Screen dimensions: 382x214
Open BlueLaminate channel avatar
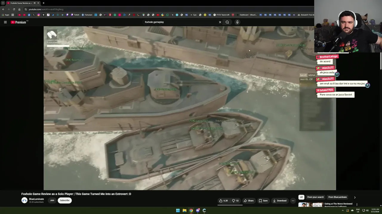click(x=24, y=200)
